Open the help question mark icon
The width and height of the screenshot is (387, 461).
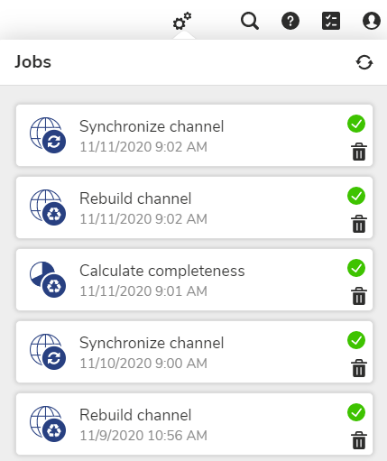[x=290, y=21]
